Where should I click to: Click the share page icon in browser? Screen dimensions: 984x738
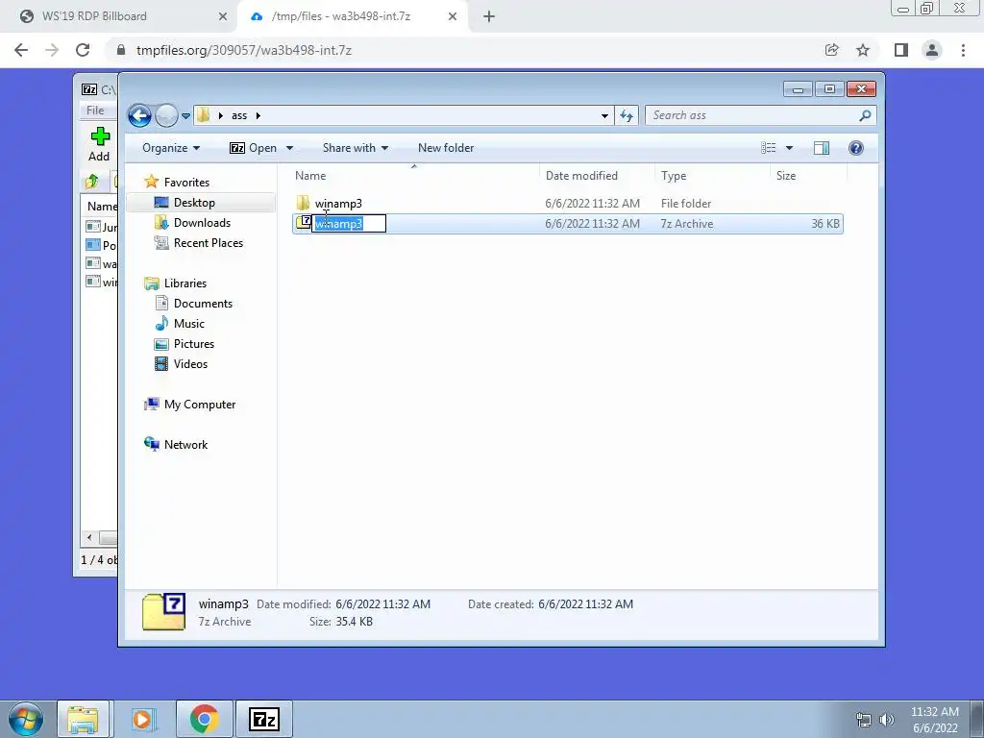point(831,50)
